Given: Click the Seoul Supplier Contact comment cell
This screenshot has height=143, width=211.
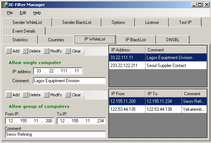Looking at the screenshot, I should point(176,65).
